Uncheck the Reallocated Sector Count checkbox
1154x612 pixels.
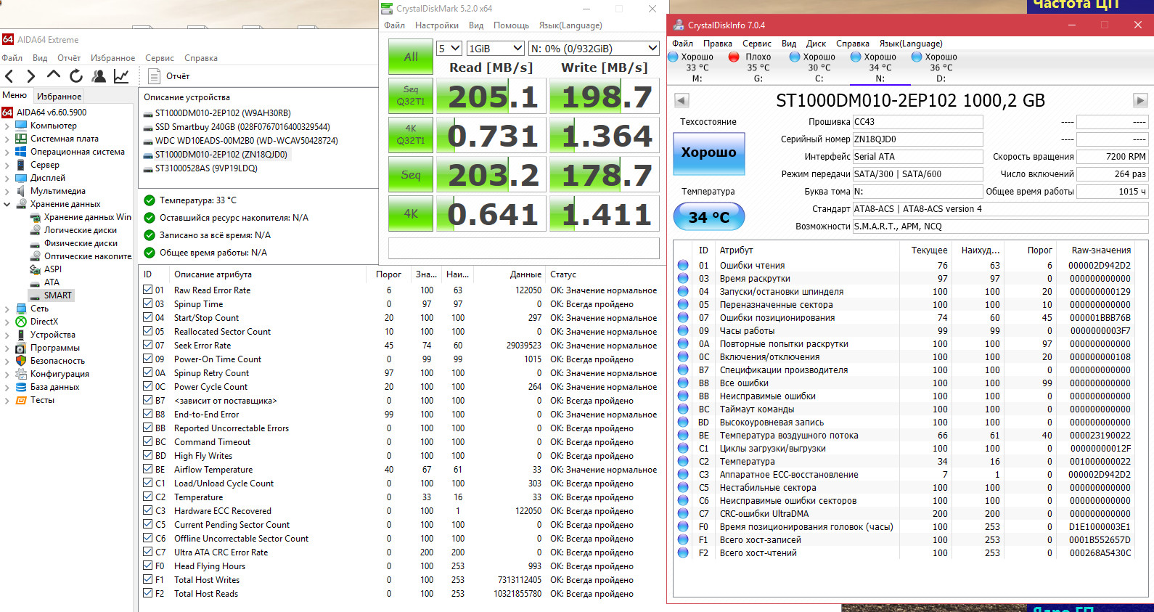[148, 331]
